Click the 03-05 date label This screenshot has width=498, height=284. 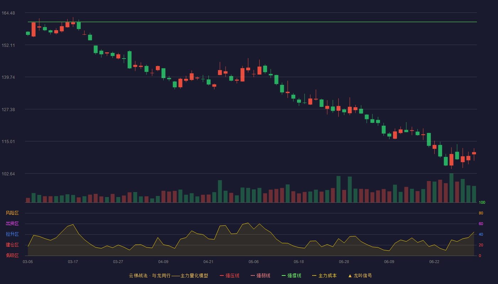(x=28, y=262)
